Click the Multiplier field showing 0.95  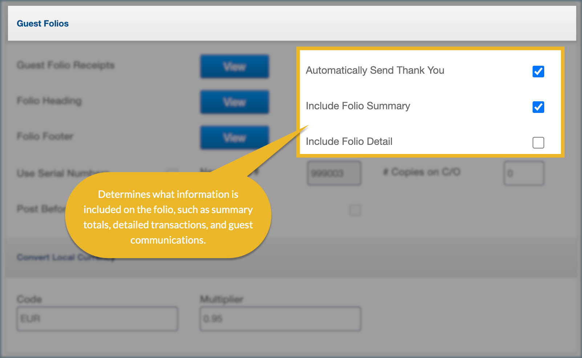pyautogui.click(x=280, y=319)
